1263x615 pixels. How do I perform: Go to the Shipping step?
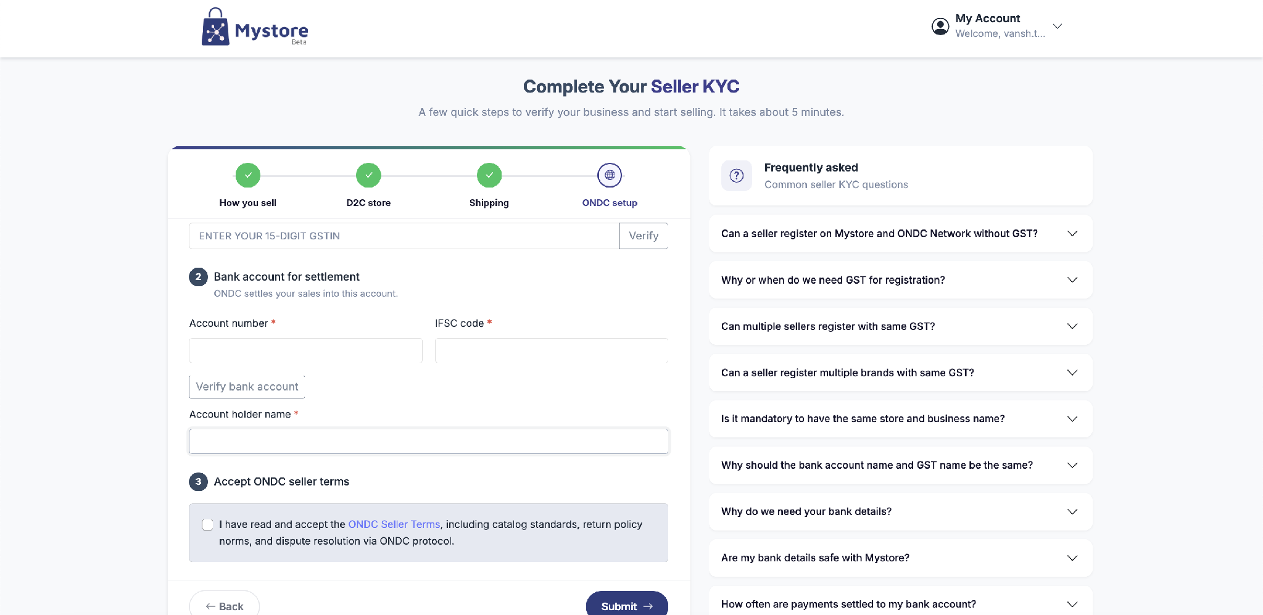489,203
